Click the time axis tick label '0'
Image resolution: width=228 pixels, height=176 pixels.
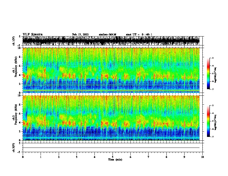click(23, 157)
